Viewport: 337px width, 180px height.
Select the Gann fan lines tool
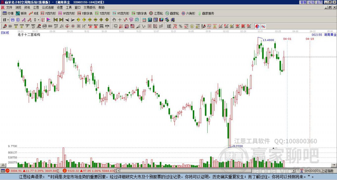point(121,26)
